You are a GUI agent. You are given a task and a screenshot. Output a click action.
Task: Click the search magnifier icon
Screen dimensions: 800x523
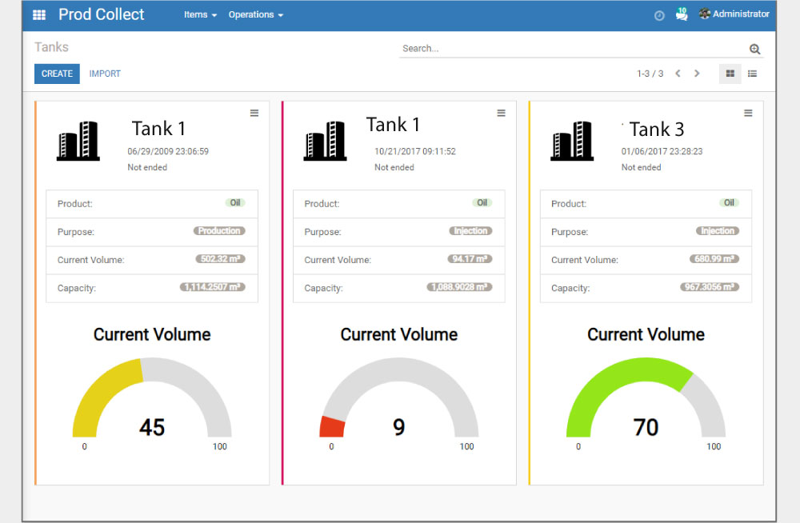pos(754,49)
